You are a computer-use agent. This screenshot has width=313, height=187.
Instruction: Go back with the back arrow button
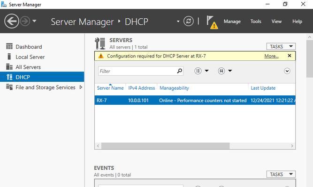[x=12, y=21]
